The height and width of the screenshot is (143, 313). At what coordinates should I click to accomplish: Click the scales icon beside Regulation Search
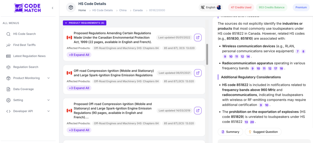[8, 67]
